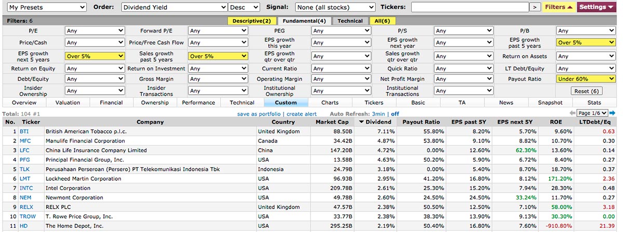Open the Settings dropdown button
This screenshot has width=623, height=232.
[x=596, y=7]
